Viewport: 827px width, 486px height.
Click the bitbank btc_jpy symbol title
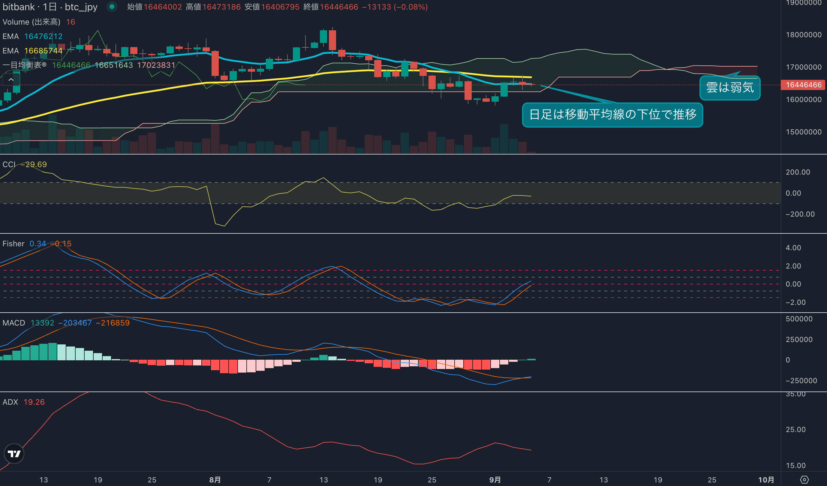click(50, 7)
